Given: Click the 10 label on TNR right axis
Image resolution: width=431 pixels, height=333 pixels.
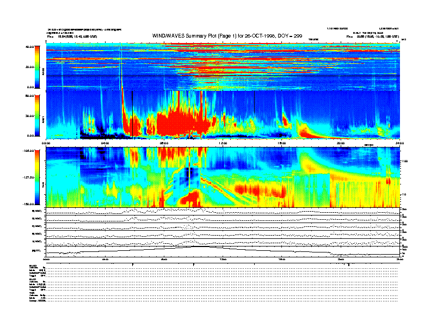Looking at the screenshot, I should tap(405, 194).
